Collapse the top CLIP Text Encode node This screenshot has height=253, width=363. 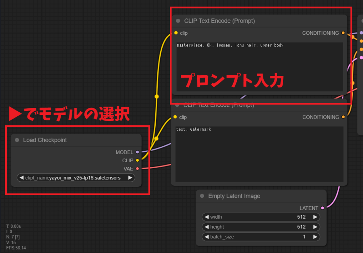pyautogui.click(x=178, y=21)
